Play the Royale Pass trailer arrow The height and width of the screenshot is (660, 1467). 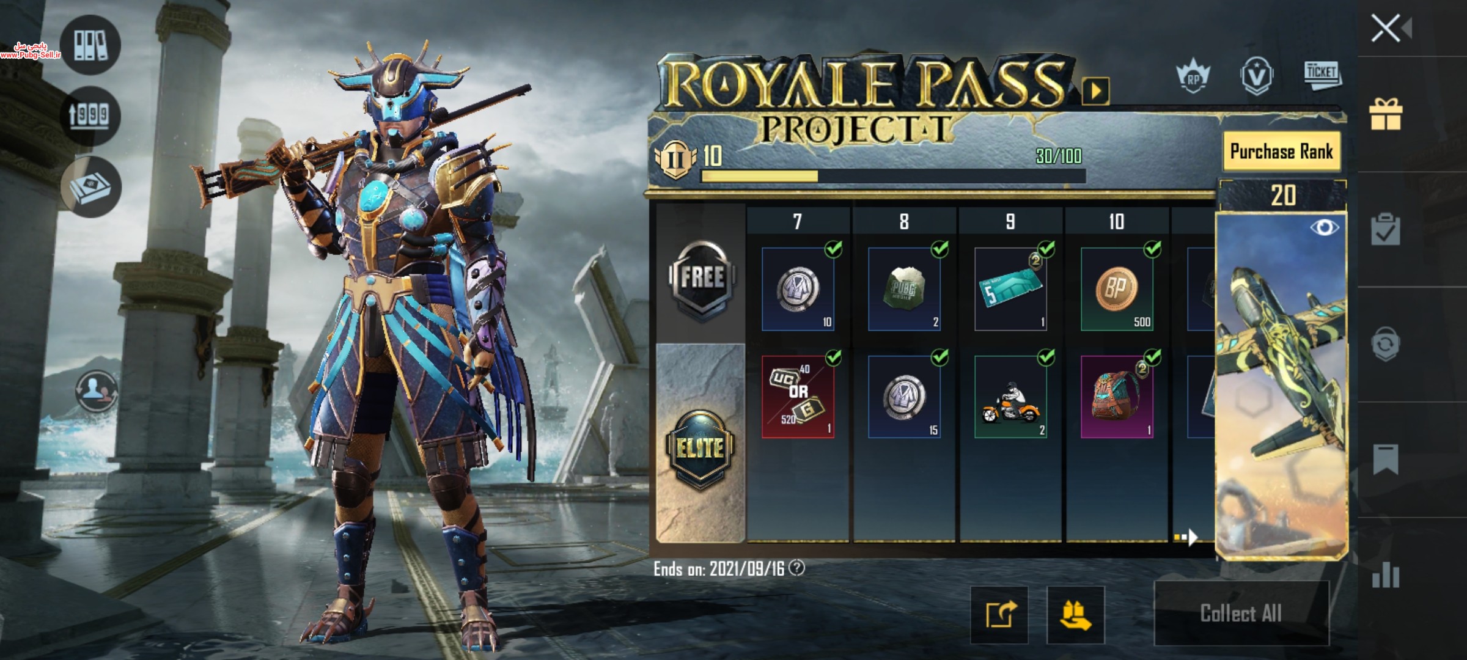pyautogui.click(x=1095, y=92)
